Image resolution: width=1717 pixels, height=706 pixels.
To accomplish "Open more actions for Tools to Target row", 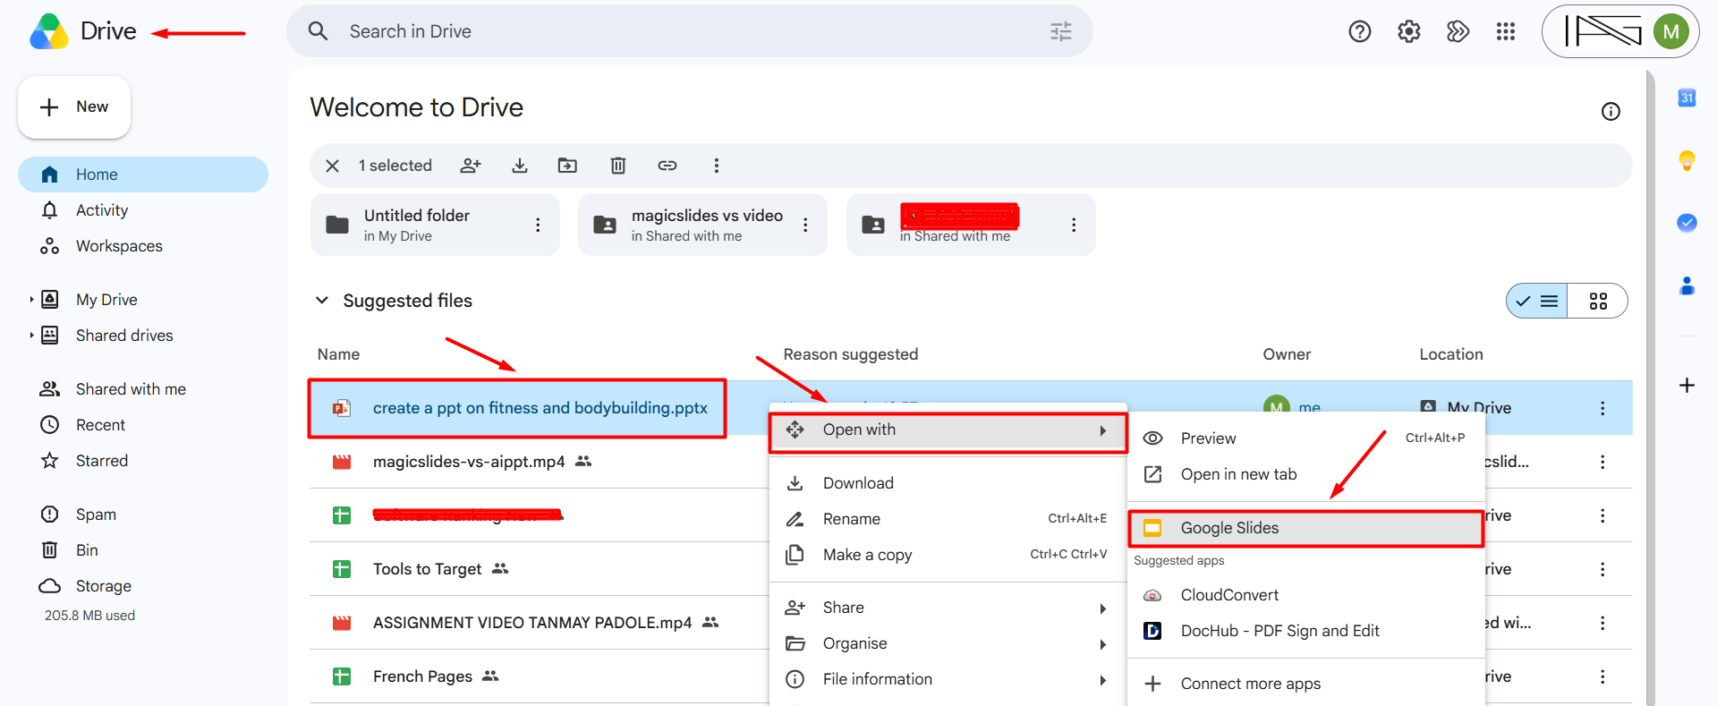I will pos(1602,569).
